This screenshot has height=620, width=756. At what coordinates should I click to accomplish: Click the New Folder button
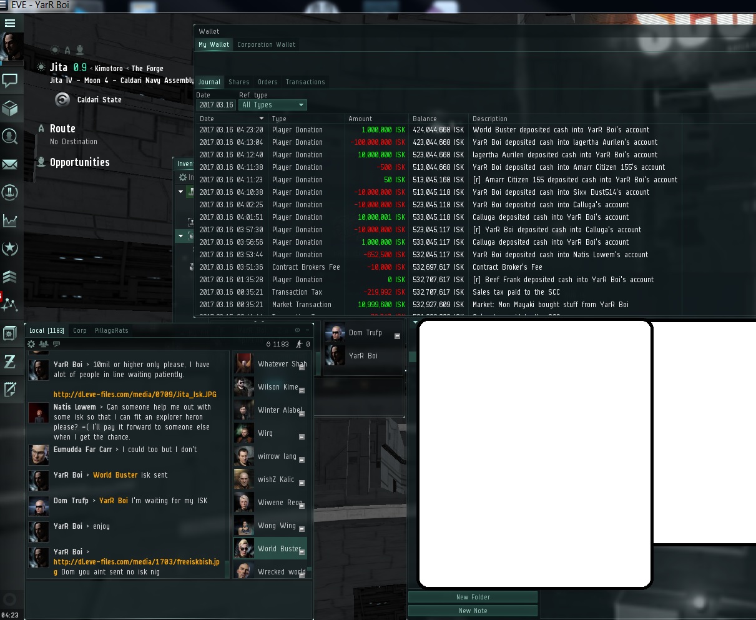click(473, 597)
